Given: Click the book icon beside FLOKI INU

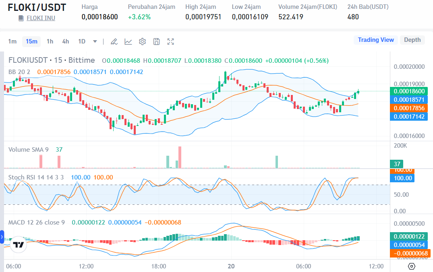Looking at the screenshot, I should pos(21,18).
